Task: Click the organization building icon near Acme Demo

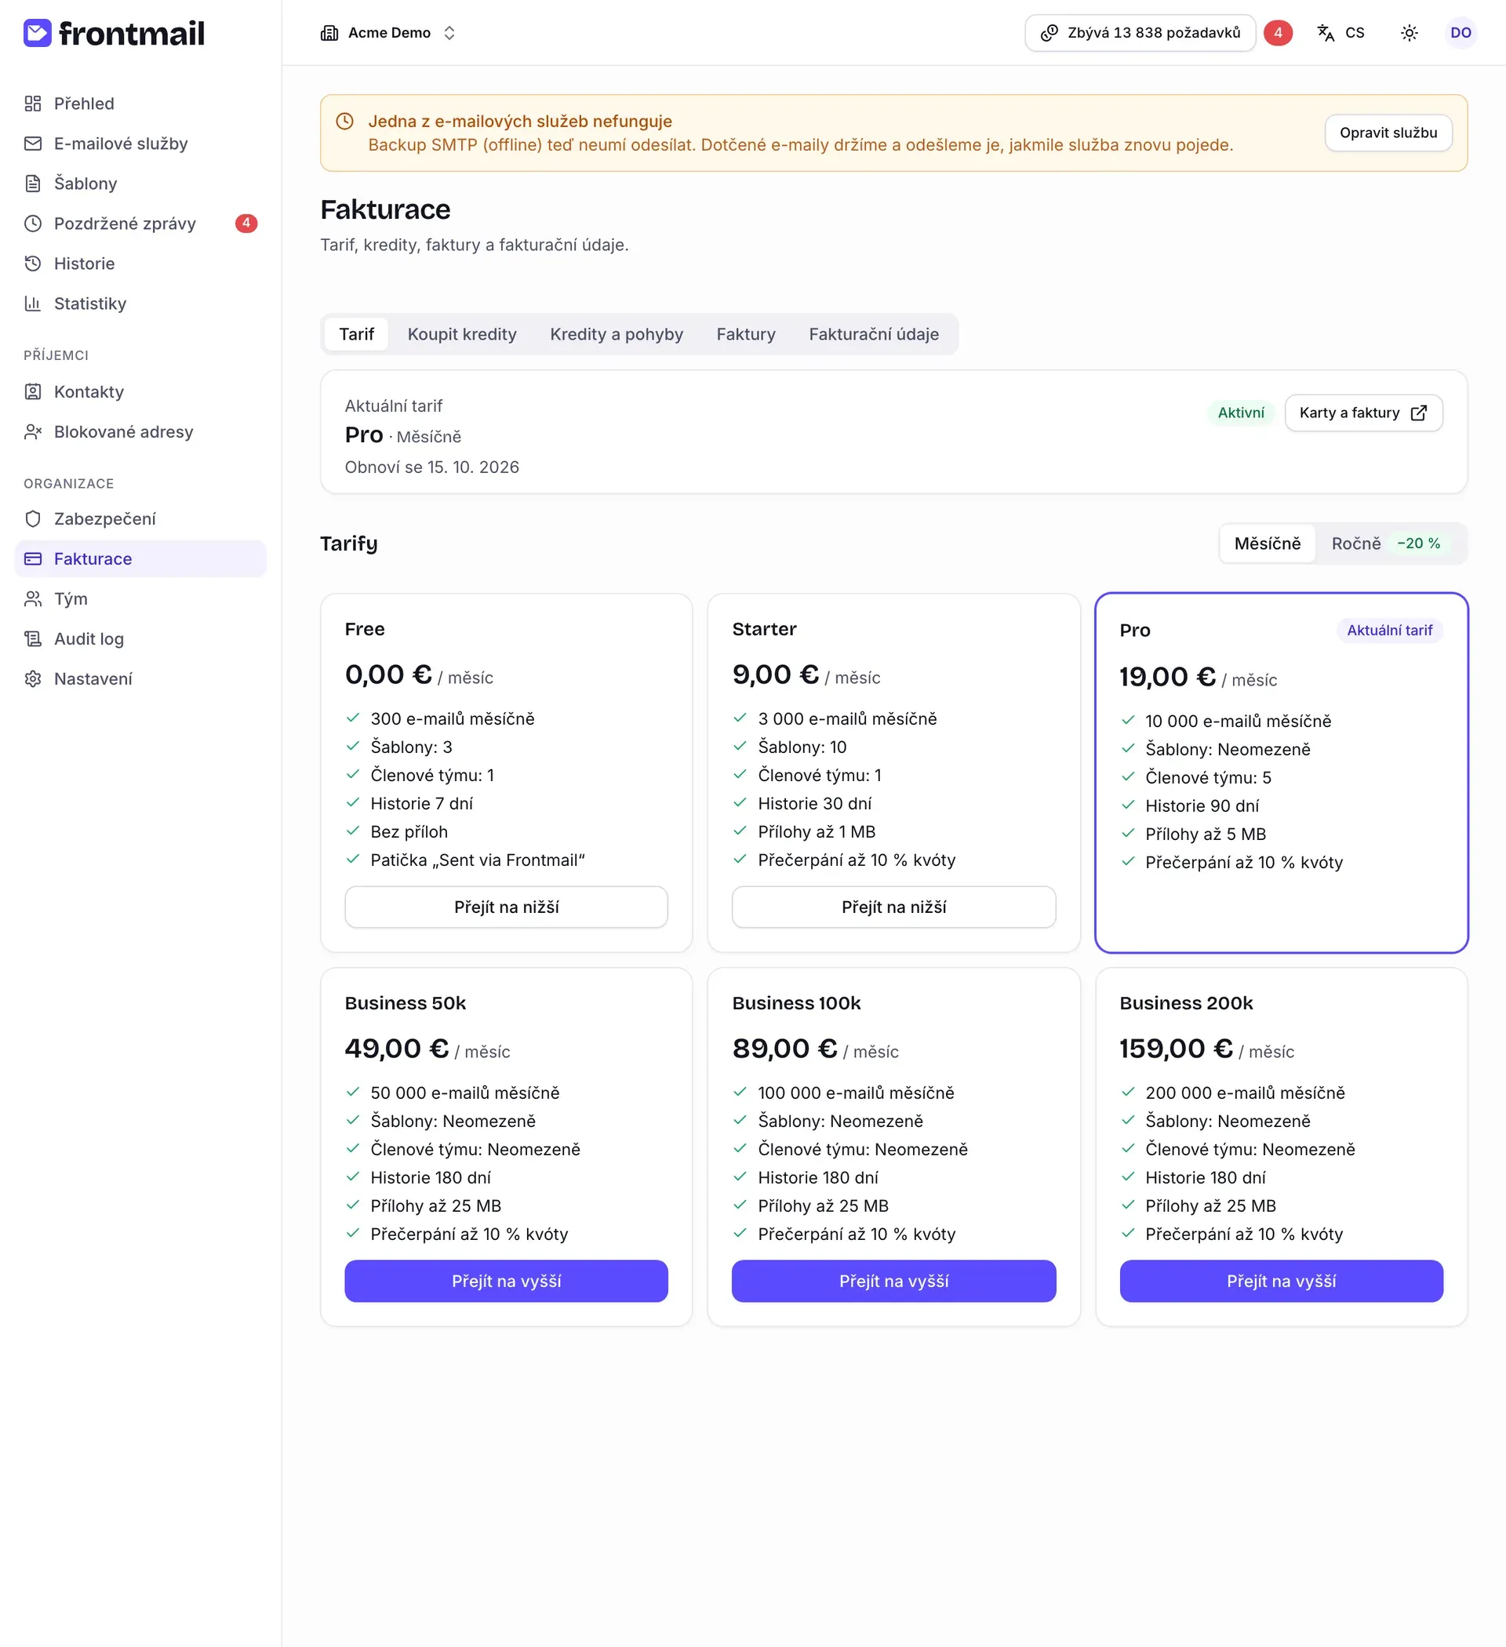Action: pyautogui.click(x=329, y=33)
